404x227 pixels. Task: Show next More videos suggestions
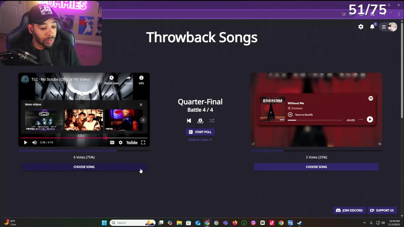(143, 120)
